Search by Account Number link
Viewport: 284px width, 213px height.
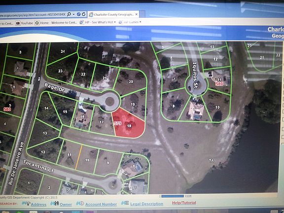(101, 204)
